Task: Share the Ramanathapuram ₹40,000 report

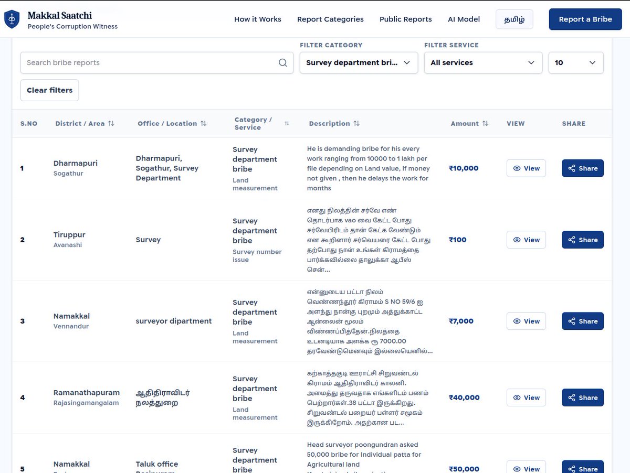Action: click(583, 397)
